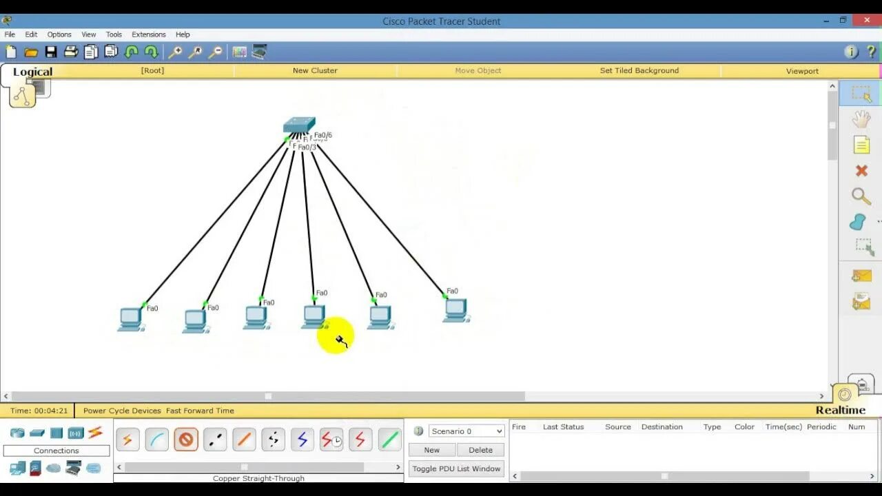Pick the red Serial DTE cable
The image size is (882, 496).
[x=360, y=440]
